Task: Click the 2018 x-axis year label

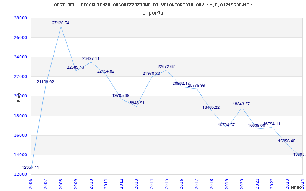Action: [x=212, y=184]
